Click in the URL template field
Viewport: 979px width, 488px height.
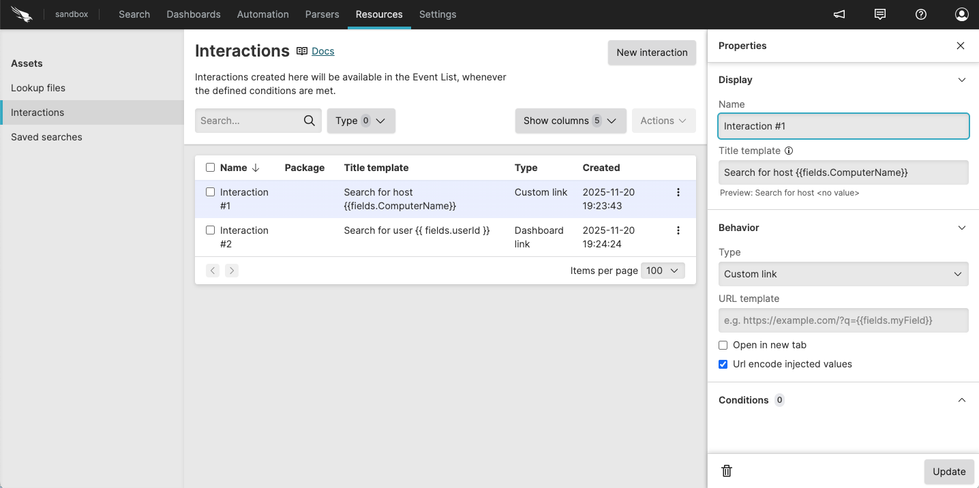(x=843, y=320)
